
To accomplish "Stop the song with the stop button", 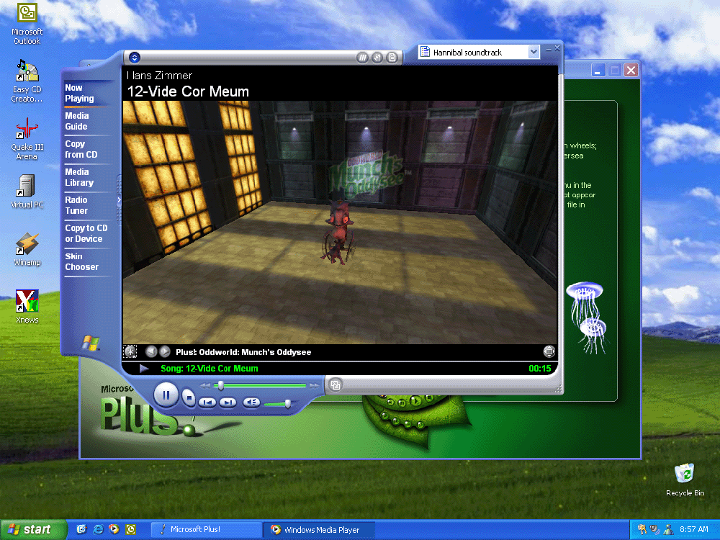I will pyautogui.click(x=188, y=397).
